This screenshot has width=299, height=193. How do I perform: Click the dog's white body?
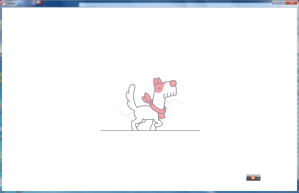146,113
